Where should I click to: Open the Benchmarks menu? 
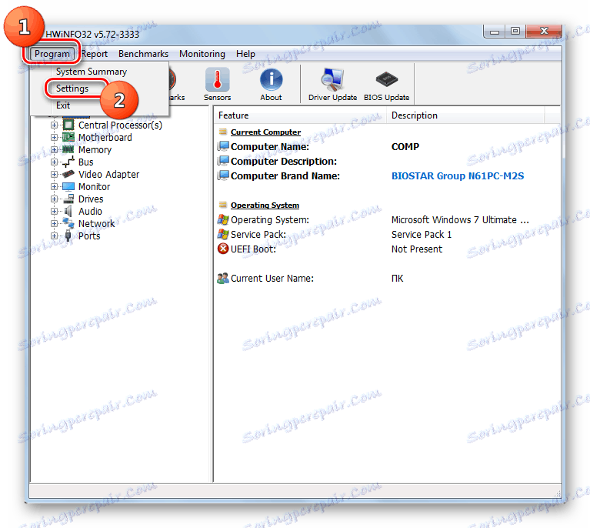(143, 54)
